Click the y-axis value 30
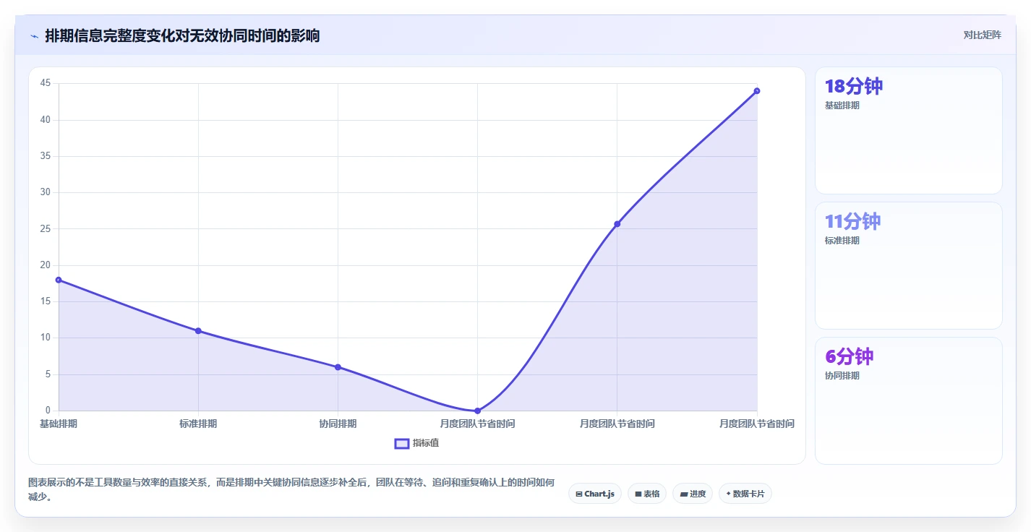This screenshot has height=532, width=1031. [46, 192]
